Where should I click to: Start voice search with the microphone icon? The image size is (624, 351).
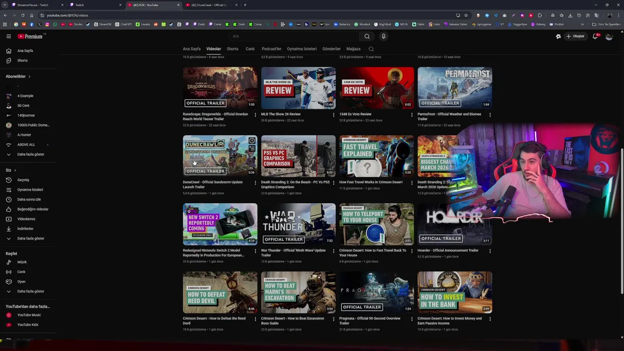384,36
